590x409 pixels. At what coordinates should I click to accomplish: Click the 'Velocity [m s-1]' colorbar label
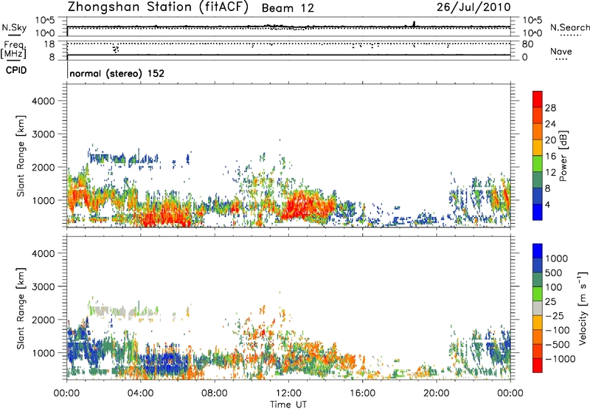tap(583, 308)
